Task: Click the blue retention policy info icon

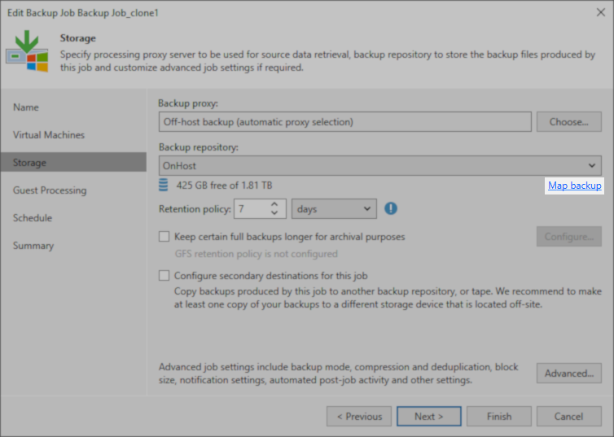Action: pyautogui.click(x=390, y=208)
